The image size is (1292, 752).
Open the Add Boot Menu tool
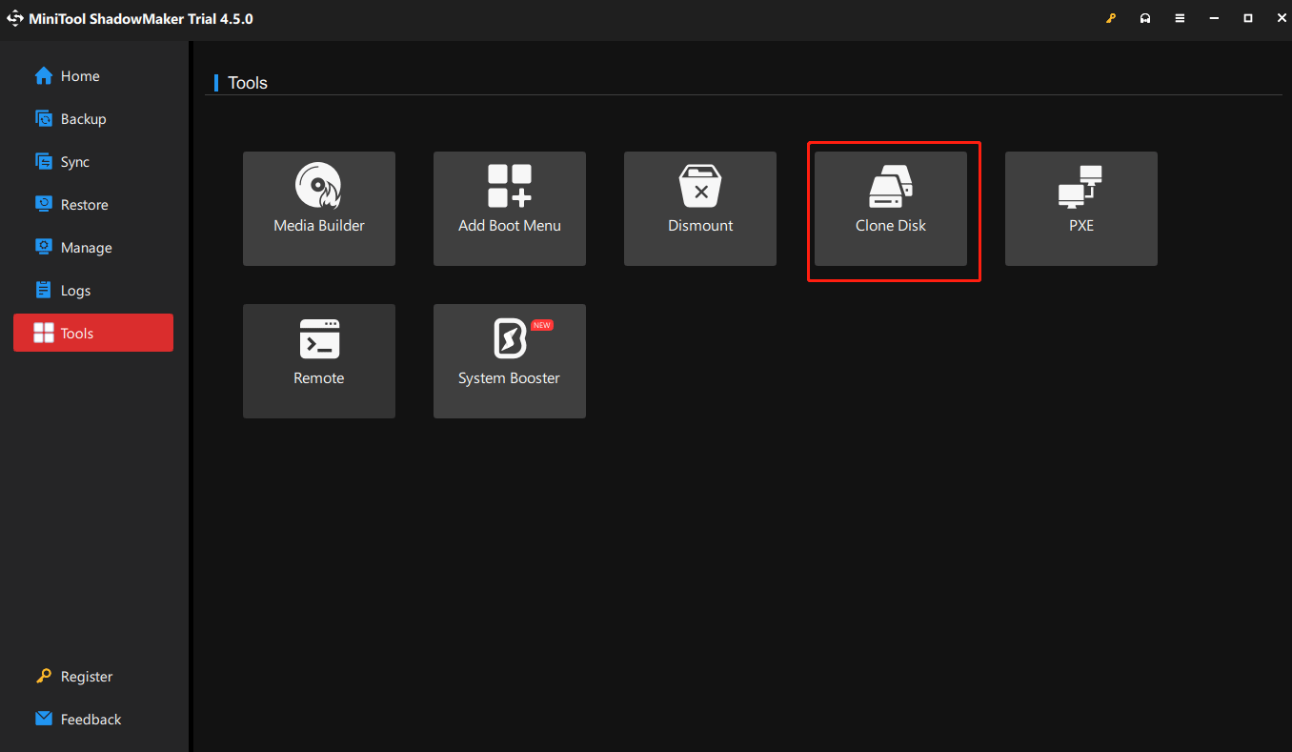coord(509,209)
